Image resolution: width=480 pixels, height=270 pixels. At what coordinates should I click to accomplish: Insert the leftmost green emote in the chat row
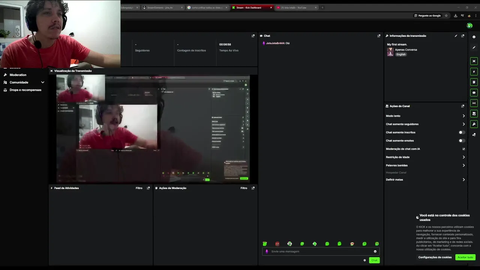265,244
